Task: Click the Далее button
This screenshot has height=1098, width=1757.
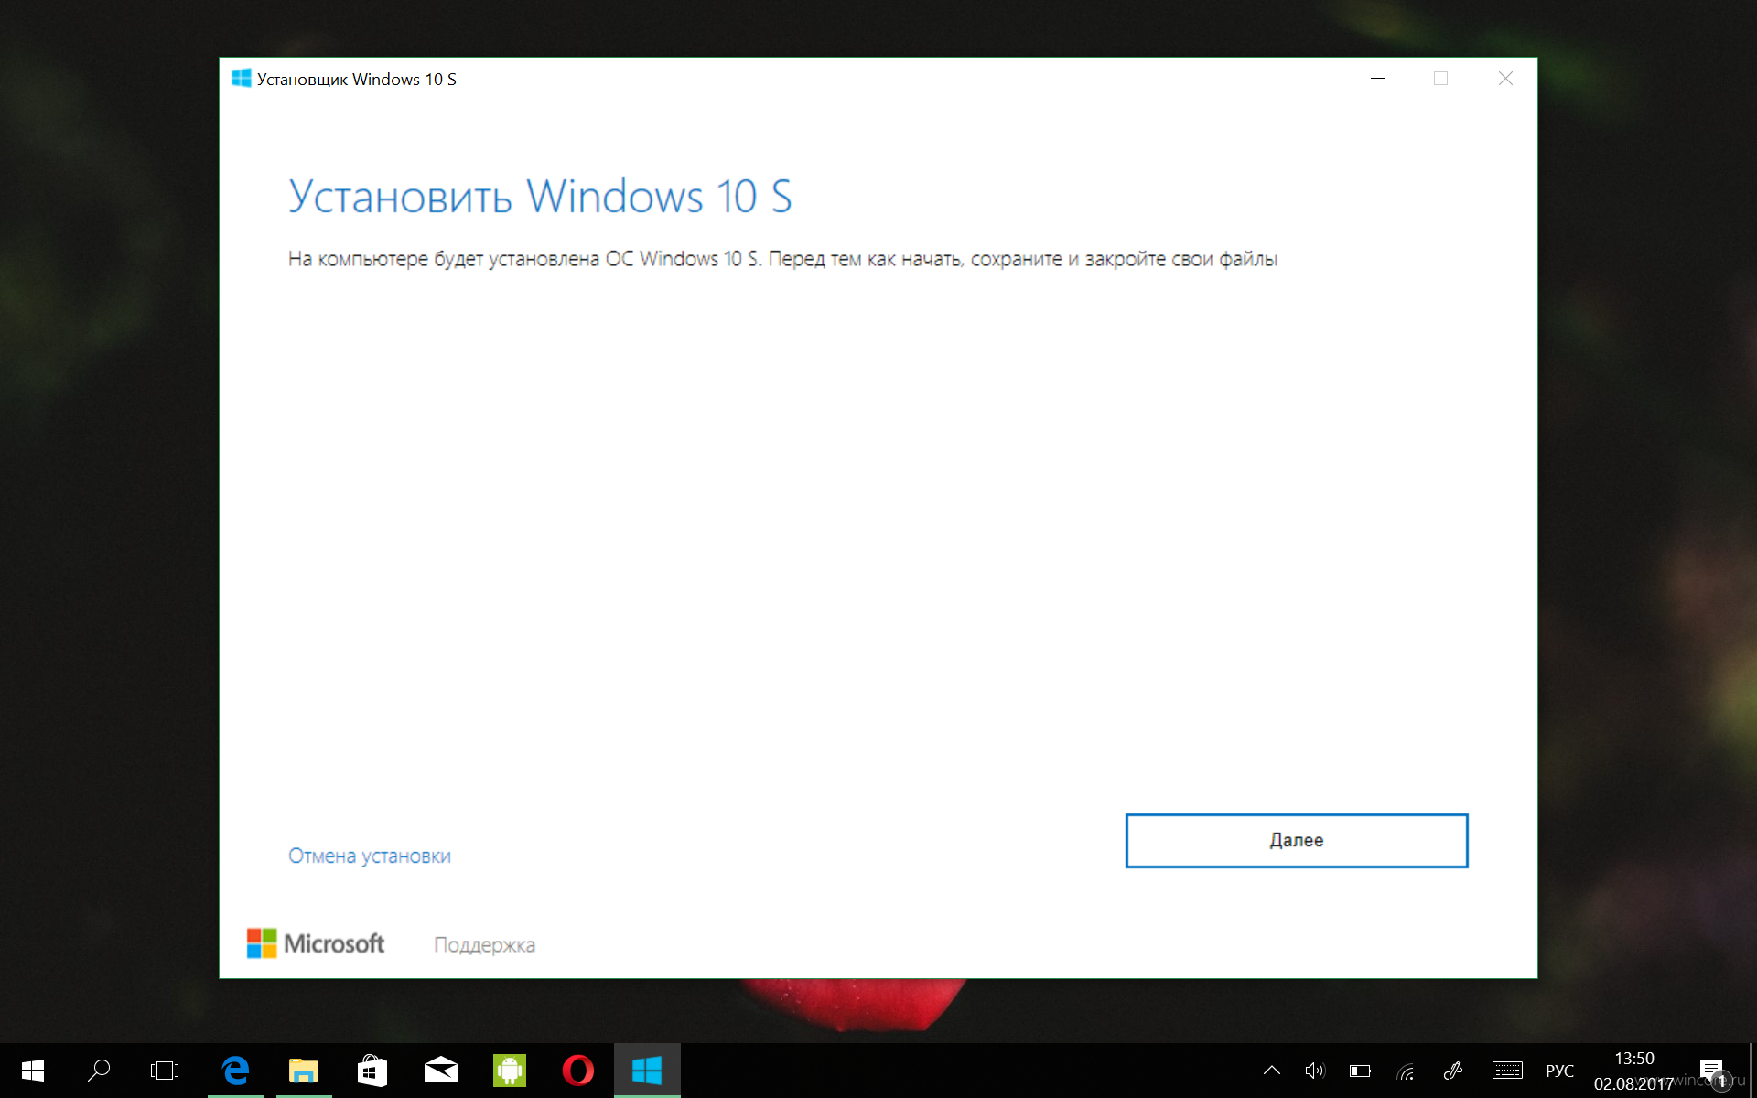Action: coord(1296,840)
